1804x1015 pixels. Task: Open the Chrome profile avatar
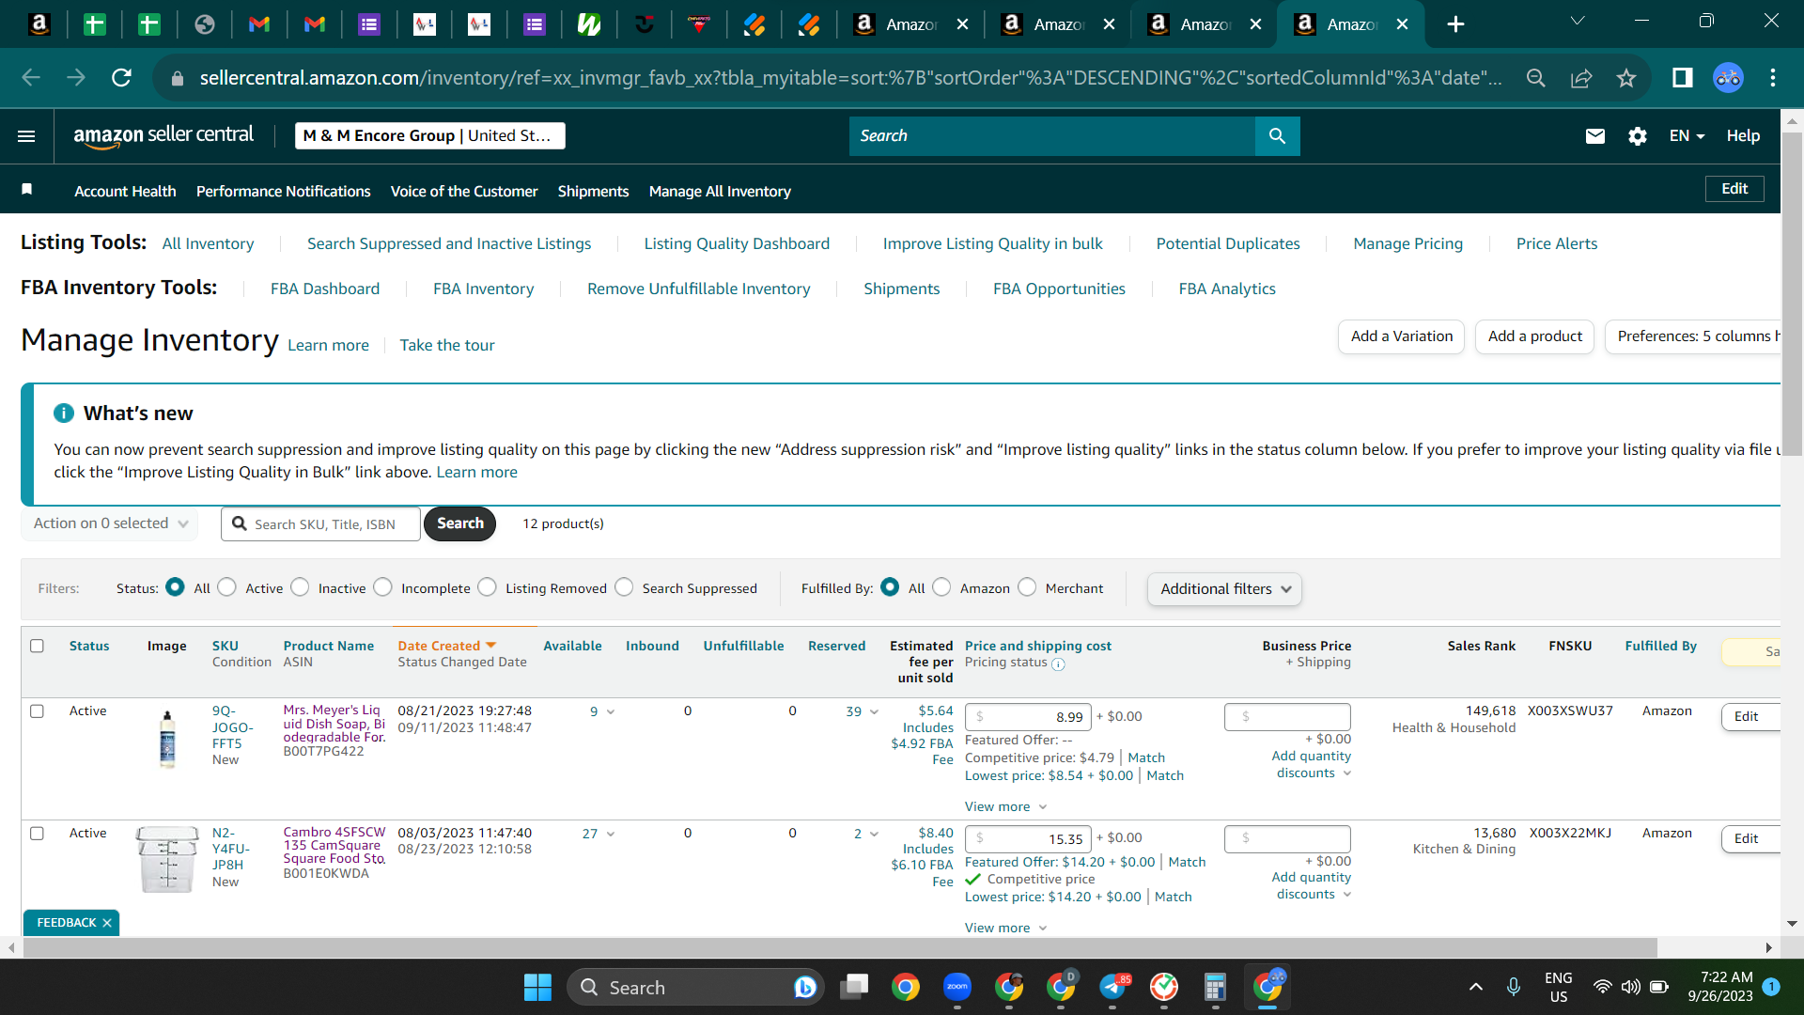coord(1728,78)
